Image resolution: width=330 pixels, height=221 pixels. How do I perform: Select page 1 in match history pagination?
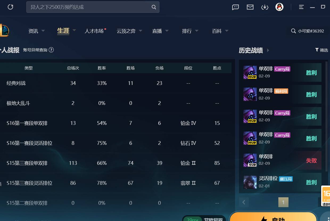pos(283,202)
